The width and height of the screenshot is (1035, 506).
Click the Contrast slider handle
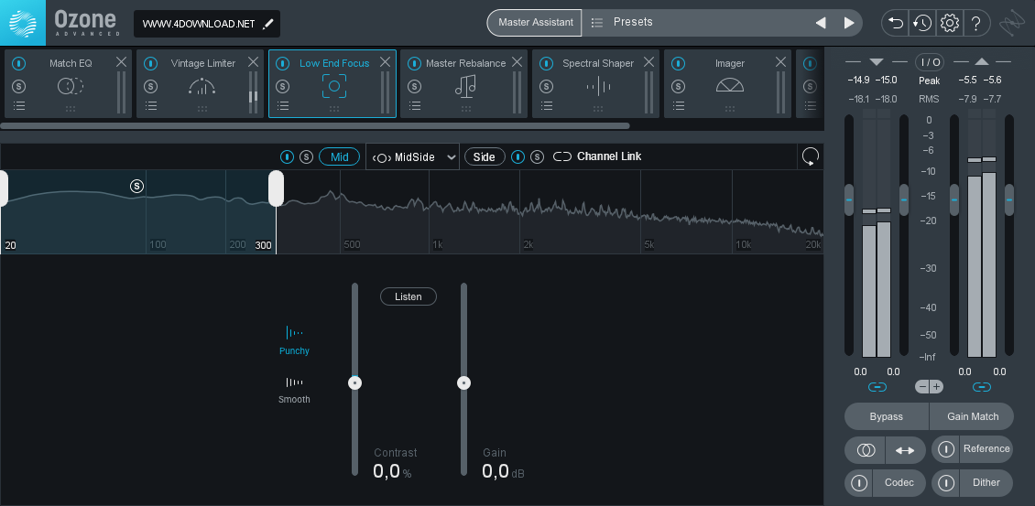tap(355, 382)
